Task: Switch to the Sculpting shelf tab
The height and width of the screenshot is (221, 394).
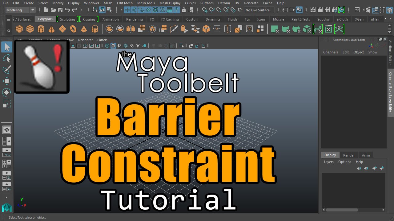Action: click(67, 19)
